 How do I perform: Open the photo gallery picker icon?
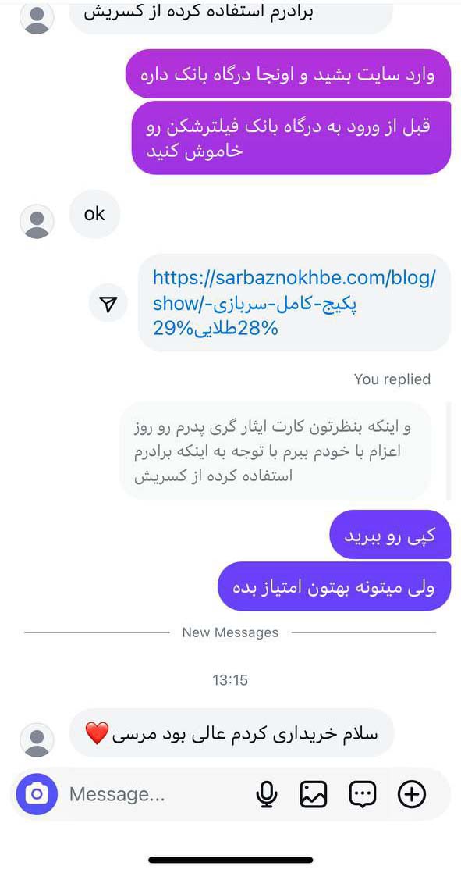[314, 794]
